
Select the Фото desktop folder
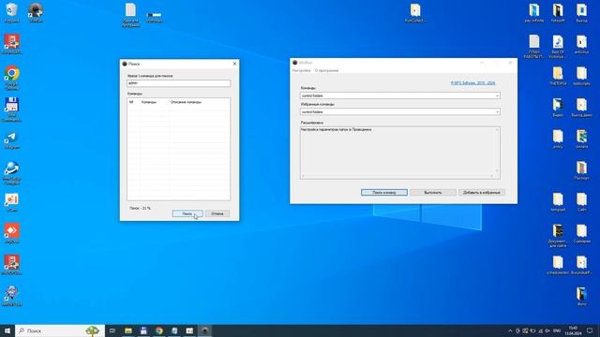(x=581, y=297)
